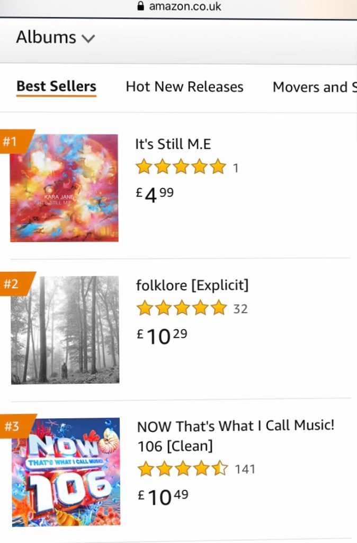This screenshot has height=543, width=357.
Task: Tap the amazon.co.uk address bar
Action: 185,6
